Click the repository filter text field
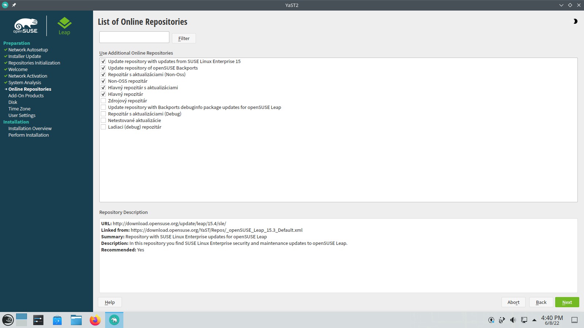This screenshot has width=584, height=328. click(134, 37)
